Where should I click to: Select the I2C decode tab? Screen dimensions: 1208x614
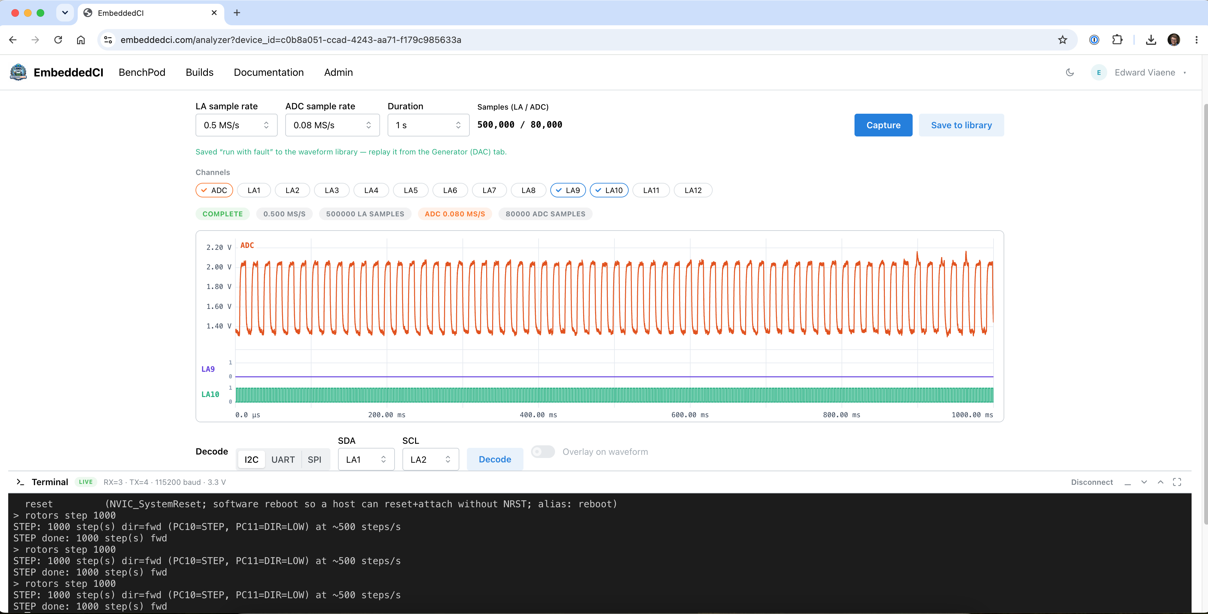point(251,459)
